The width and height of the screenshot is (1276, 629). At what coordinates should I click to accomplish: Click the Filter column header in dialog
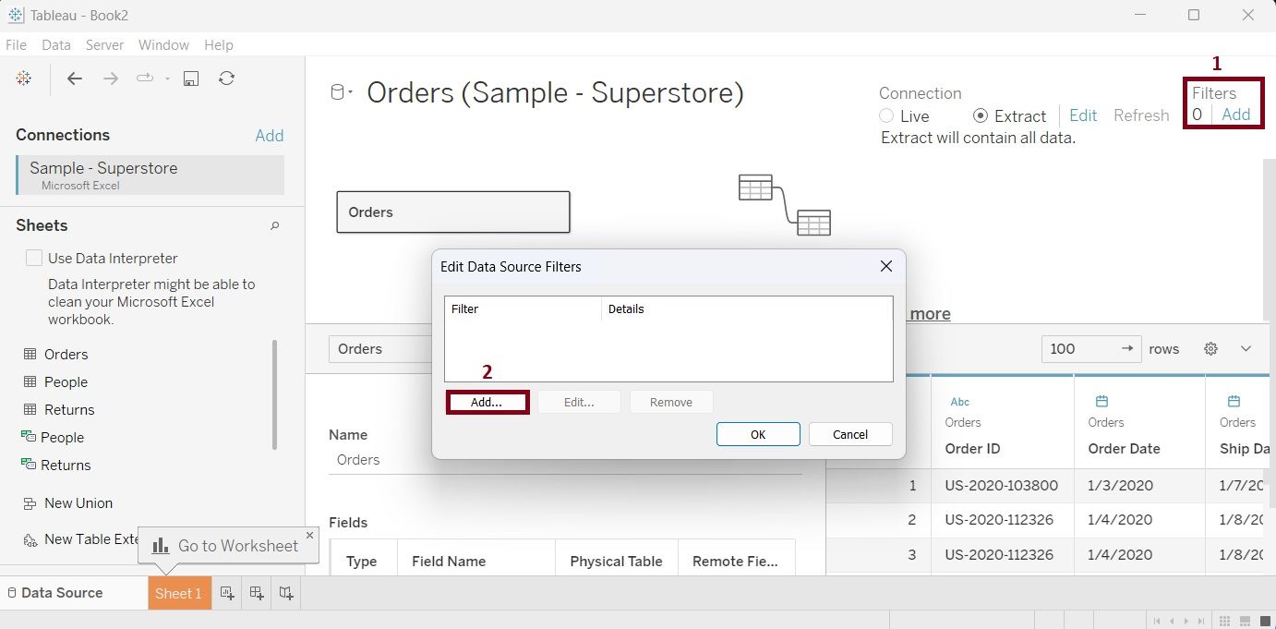[x=523, y=308]
